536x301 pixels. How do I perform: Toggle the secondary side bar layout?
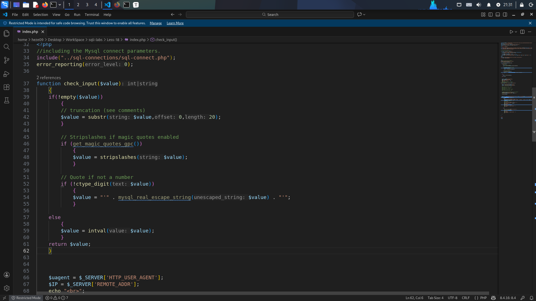pyautogui.click(x=505, y=14)
